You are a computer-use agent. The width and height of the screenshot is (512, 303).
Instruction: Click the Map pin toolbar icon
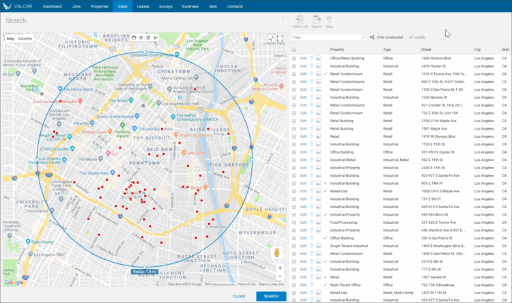[x=329, y=20]
